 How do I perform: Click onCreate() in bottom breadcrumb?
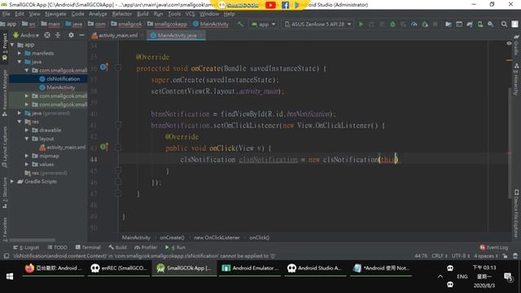tap(172, 238)
